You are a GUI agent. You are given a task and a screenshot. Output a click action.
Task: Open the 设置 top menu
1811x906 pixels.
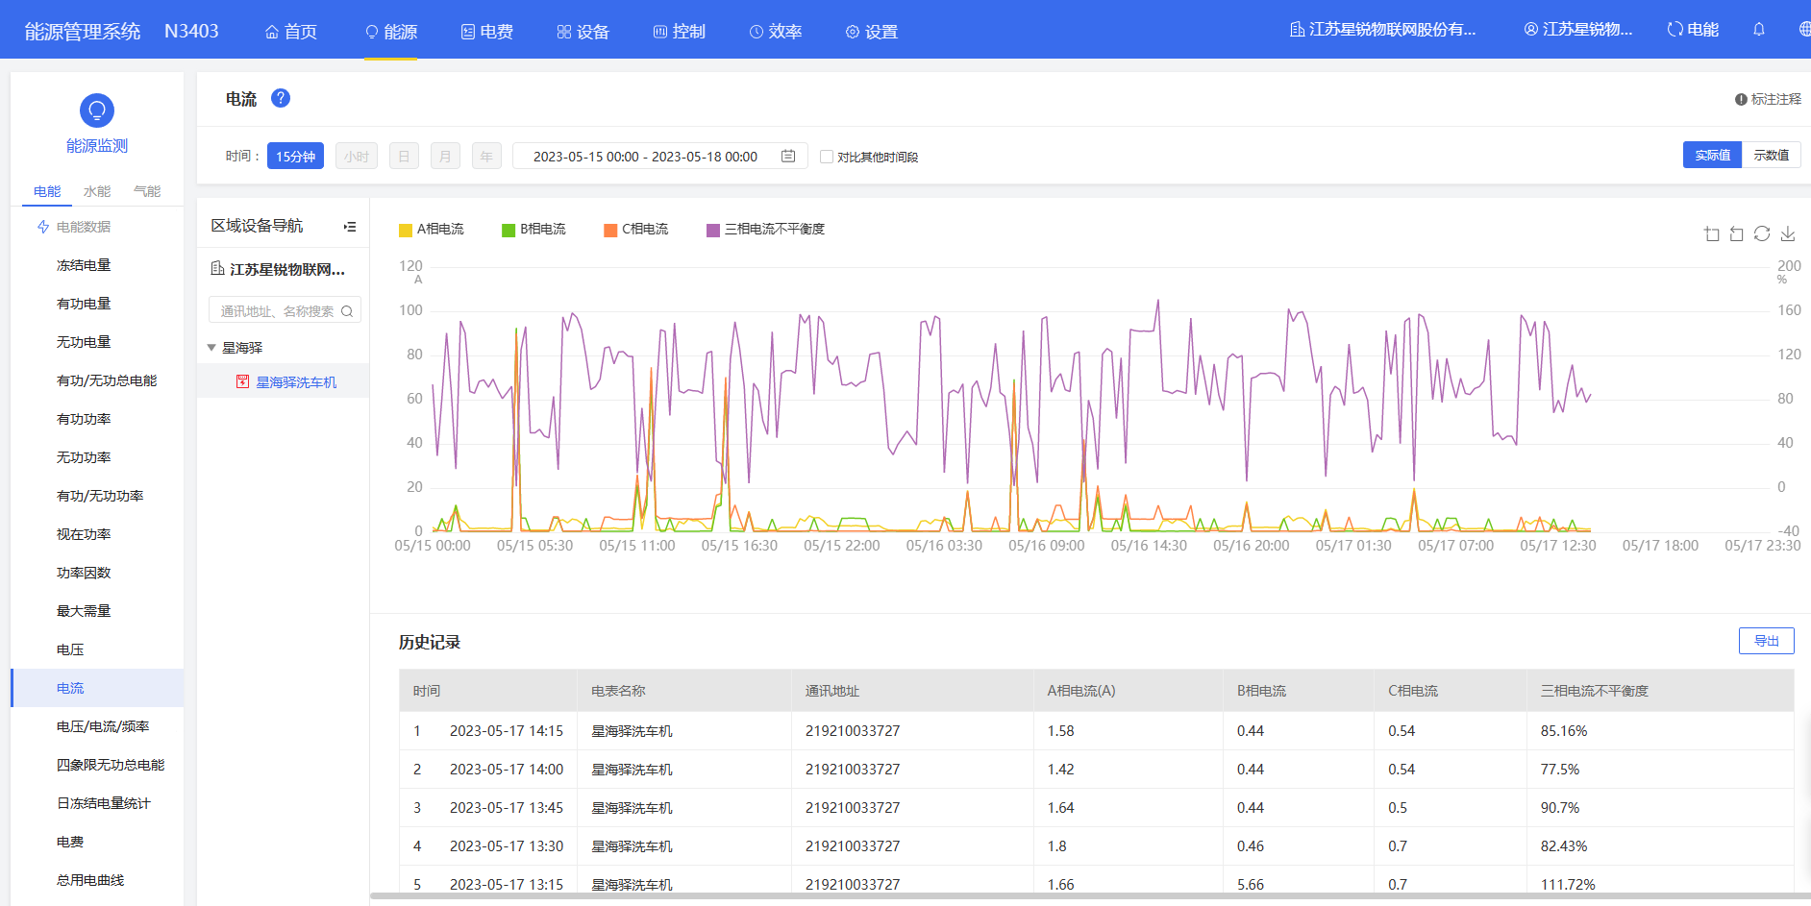pyautogui.click(x=872, y=31)
